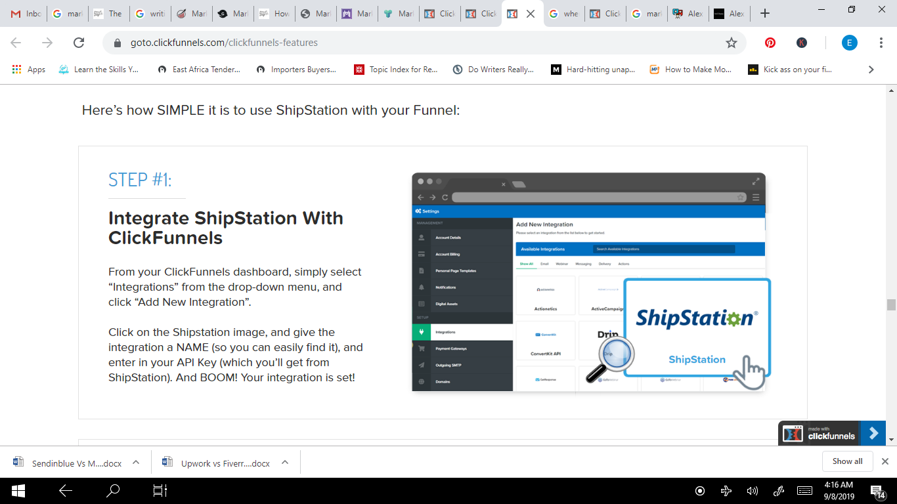Click the dark "K" extension icon
Screen dimensions: 897x504
point(802,43)
